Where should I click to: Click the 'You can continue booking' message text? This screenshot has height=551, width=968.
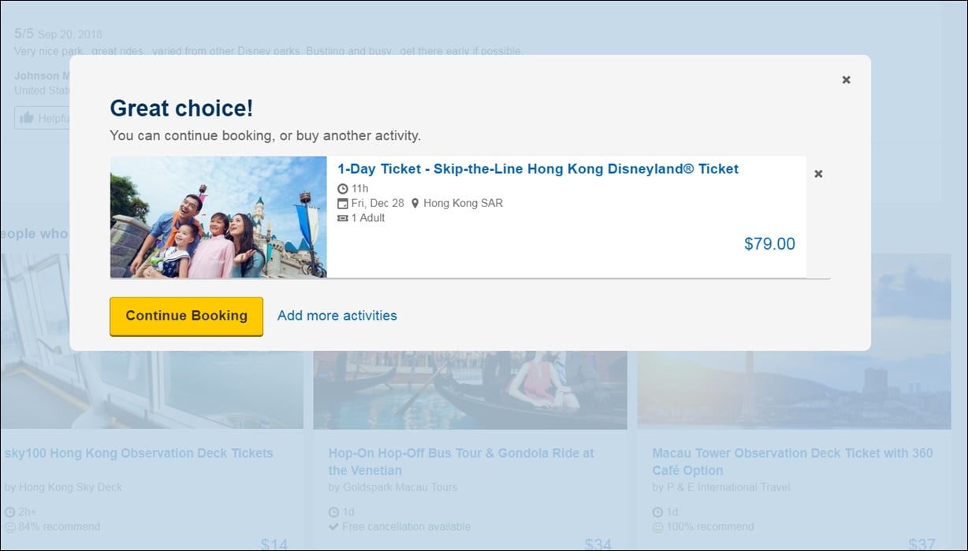pos(265,135)
